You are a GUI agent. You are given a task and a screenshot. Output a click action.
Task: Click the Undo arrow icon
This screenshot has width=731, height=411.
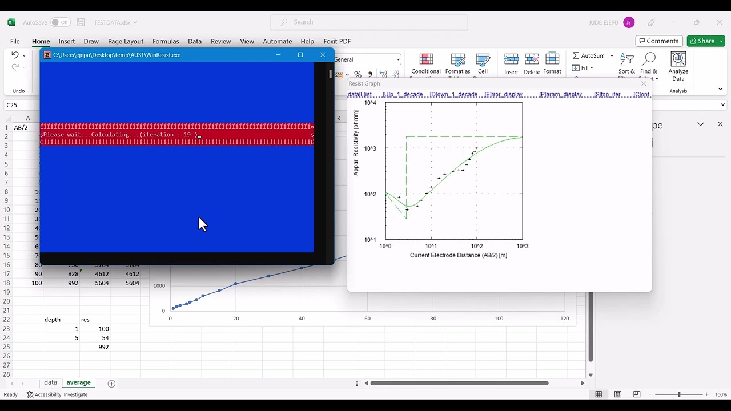15,55
